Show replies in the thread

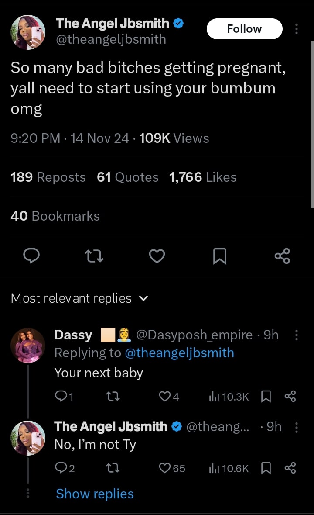point(95,494)
